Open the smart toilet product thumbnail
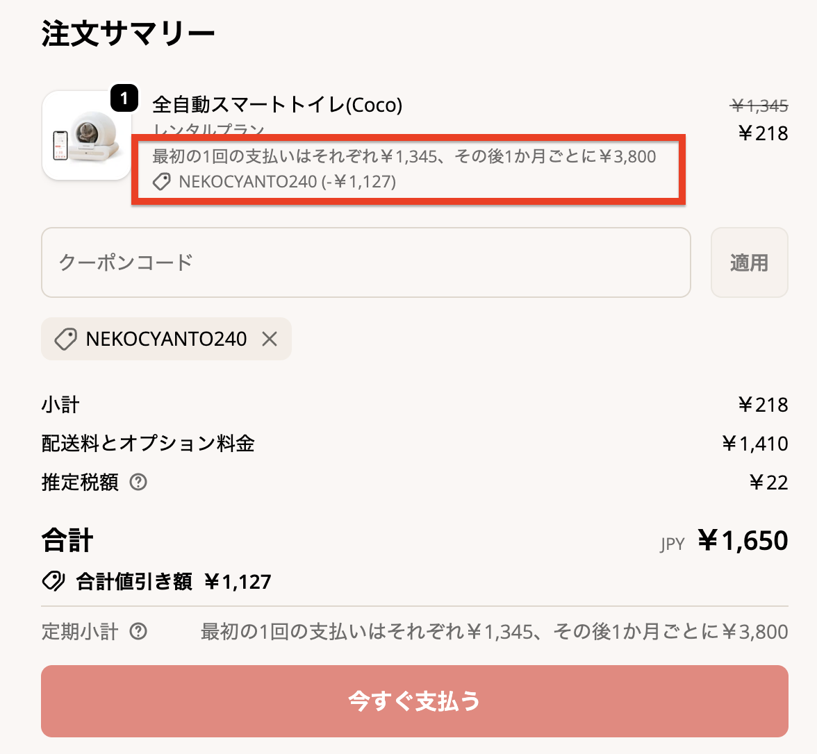This screenshot has width=817, height=754. 86,136
